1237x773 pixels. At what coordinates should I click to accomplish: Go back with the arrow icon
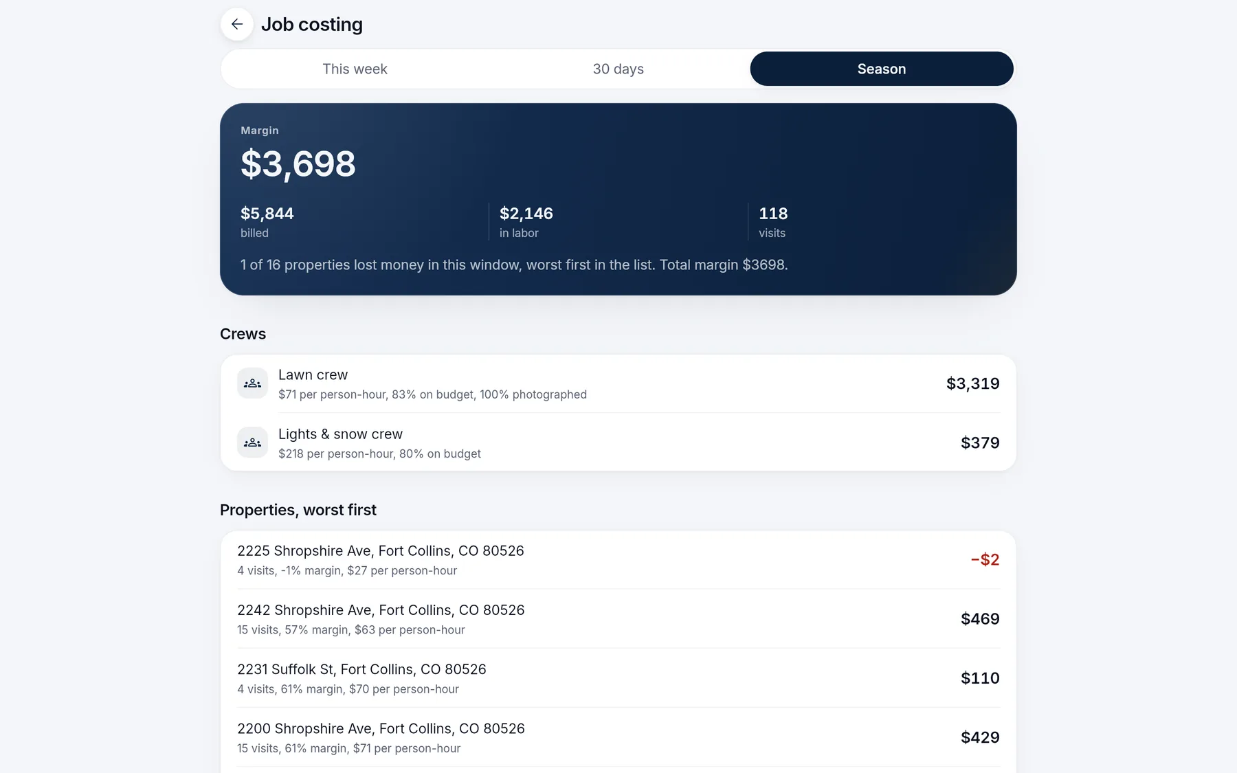(x=237, y=24)
